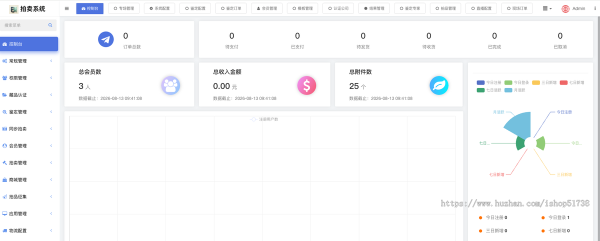Click the user circle icon beside 会员管理 in sidebar
This screenshot has width=600, height=241.
point(4,146)
